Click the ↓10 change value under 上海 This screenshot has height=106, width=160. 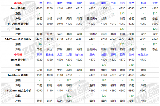click(x=39, y=44)
